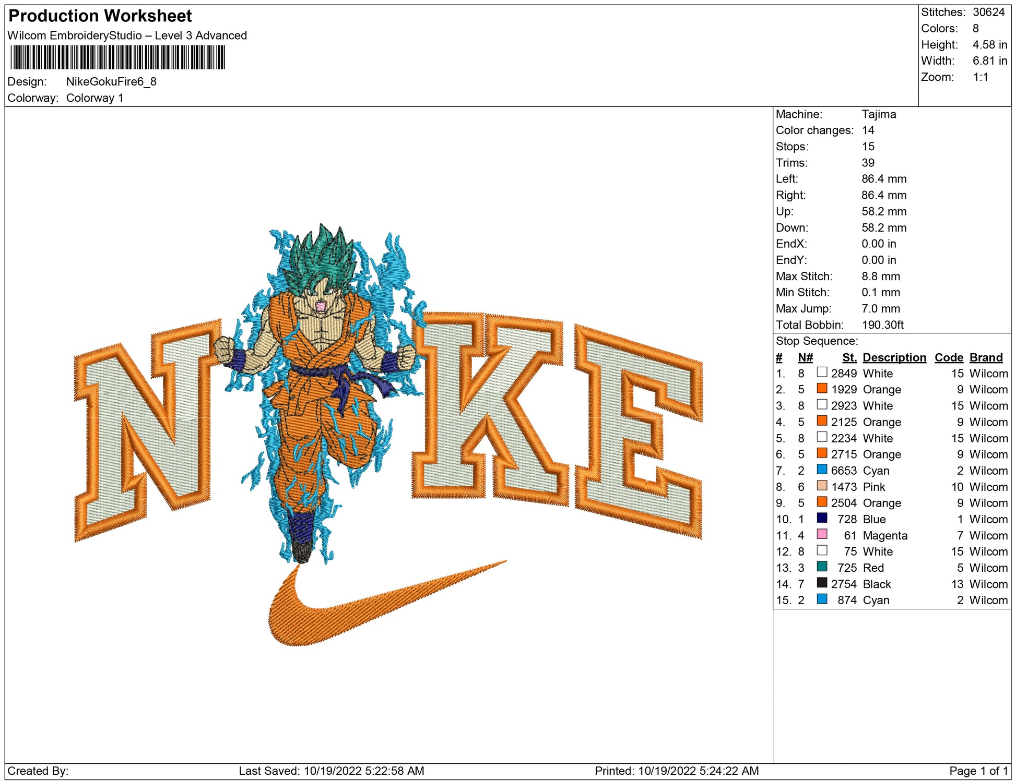This screenshot has width=1016, height=781.
Task: Click the Brand column header
Action: tap(986, 357)
